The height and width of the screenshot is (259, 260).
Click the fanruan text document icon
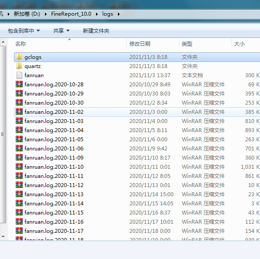pyautogui.click(x=19, y=75)
